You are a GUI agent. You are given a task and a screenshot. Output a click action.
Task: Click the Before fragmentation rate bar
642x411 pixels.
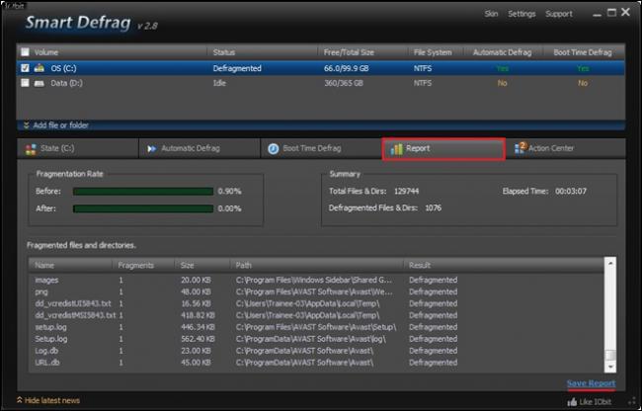point(143,191)
